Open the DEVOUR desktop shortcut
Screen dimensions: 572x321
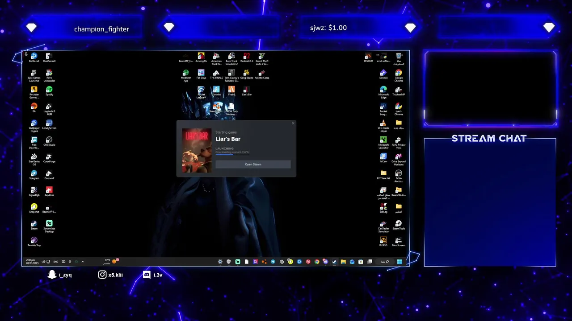click(368, 58)
